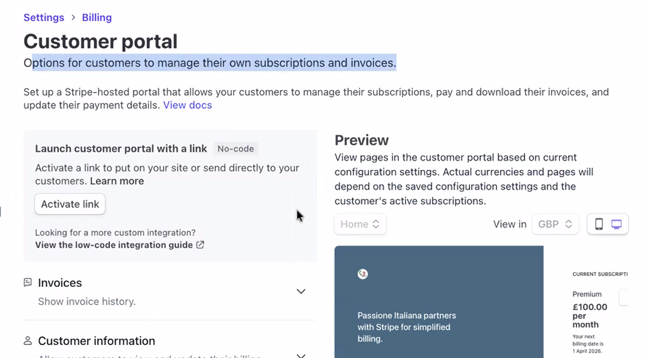This screenshot has height=358, width=648.
Task: Expand the Customer information section heading
Action: (x=96, y=341)
